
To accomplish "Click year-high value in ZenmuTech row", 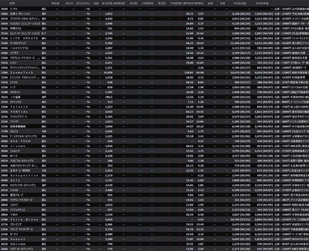I will 241,73.
